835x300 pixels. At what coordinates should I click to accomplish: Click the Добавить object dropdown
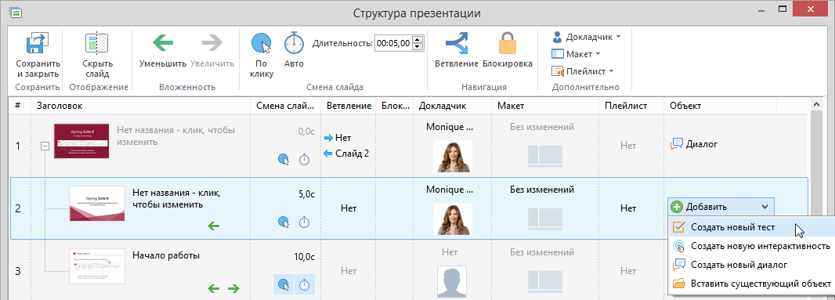tap(721, 207)
